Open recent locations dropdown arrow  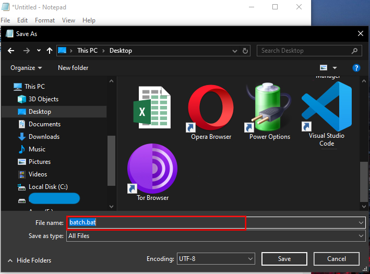coord(39,50)
